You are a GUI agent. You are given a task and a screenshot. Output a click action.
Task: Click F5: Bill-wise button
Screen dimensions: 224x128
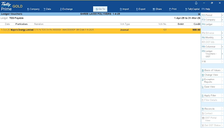[211, 33]
